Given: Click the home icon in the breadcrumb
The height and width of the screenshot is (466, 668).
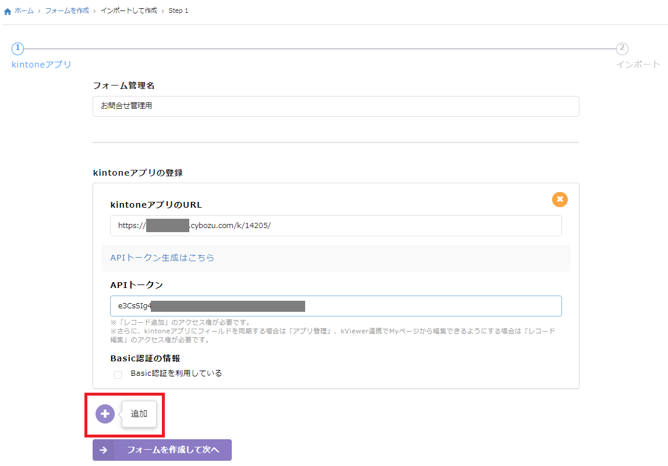Looking at the screenshot, I should click(x=7, y=12).
